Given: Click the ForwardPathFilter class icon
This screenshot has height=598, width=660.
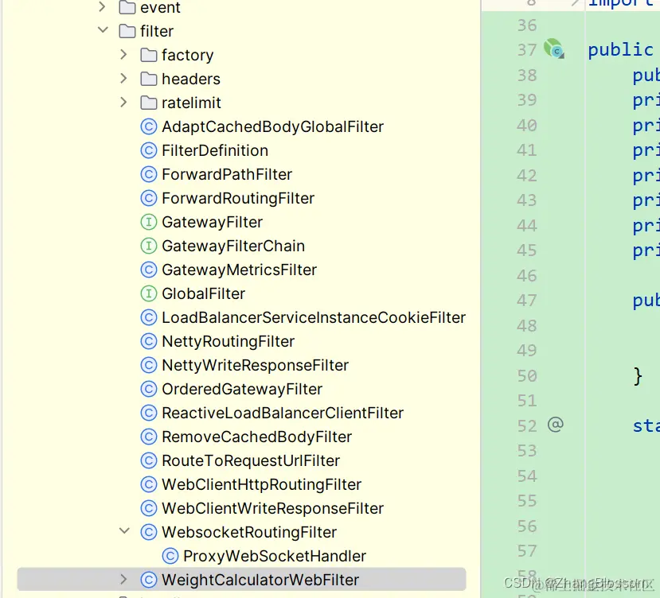Looking at the screenshot, I should click(149, 174).
